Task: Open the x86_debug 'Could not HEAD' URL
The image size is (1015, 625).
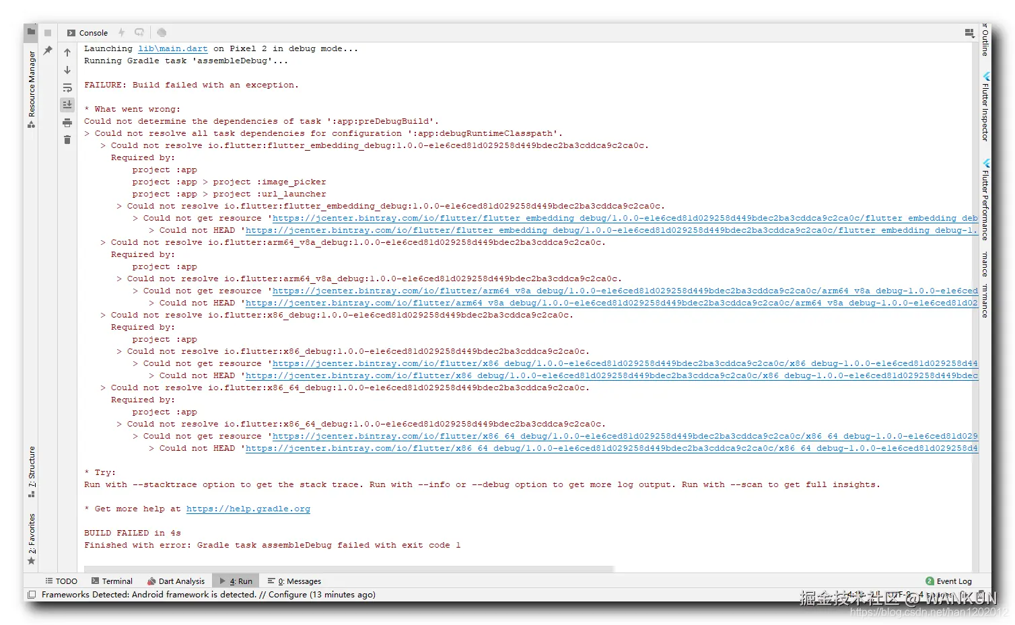Action: pyautogui.click(x=612, y=375)
